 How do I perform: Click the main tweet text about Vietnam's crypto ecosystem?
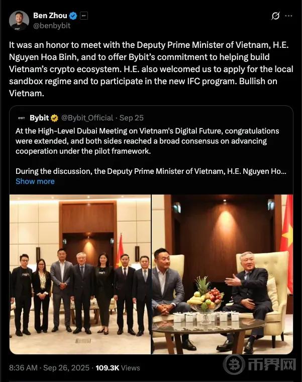pos(151,69)
